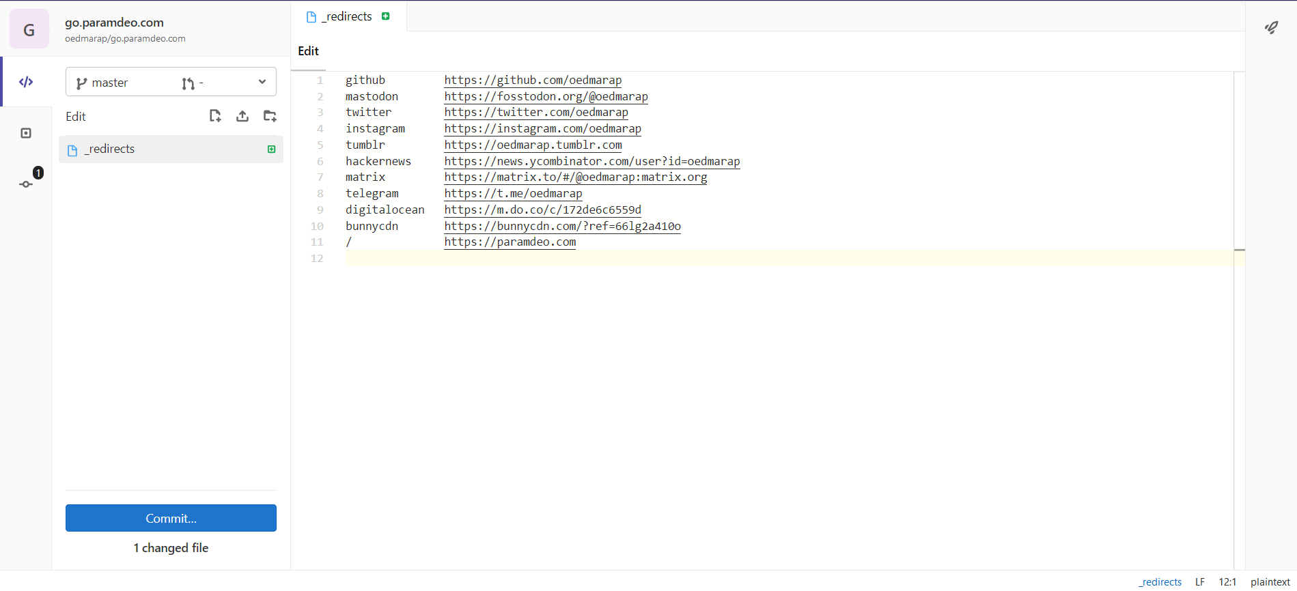Image resolution: width=1297 pixels, height=591 pixels.
Task: Click the word hackernews on line 6
Action: (x=378, y=162)
